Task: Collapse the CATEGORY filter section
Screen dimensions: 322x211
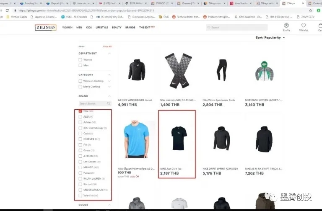Action: coord(109,75)
